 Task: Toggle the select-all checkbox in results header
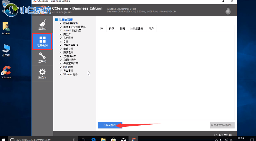pyautogui.click(x=102, y=29)
